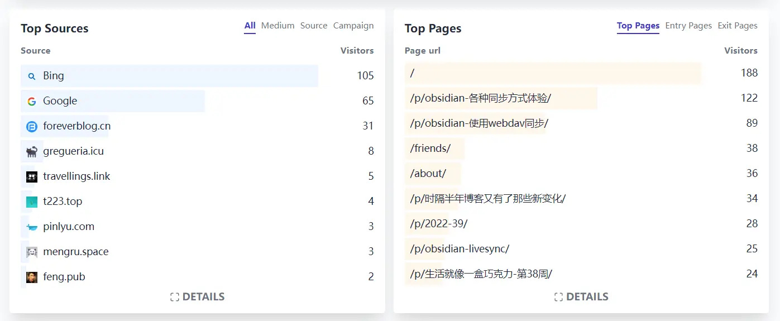Select the All tab in Top Sources
The width and height of the screenshot is (780, 321).
(x=250, y=26)
